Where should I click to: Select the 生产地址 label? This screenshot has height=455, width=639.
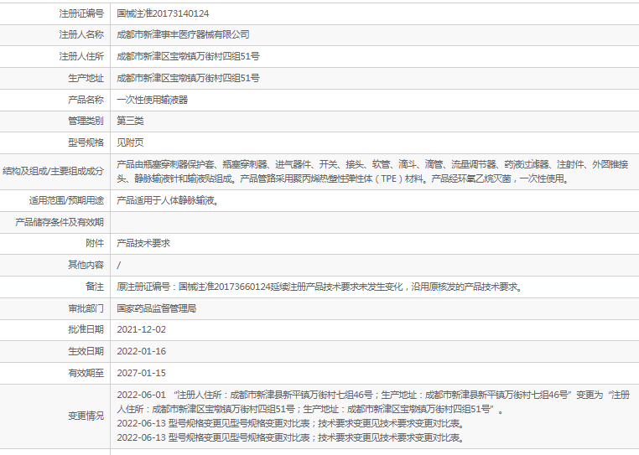(x=86, y=78)
